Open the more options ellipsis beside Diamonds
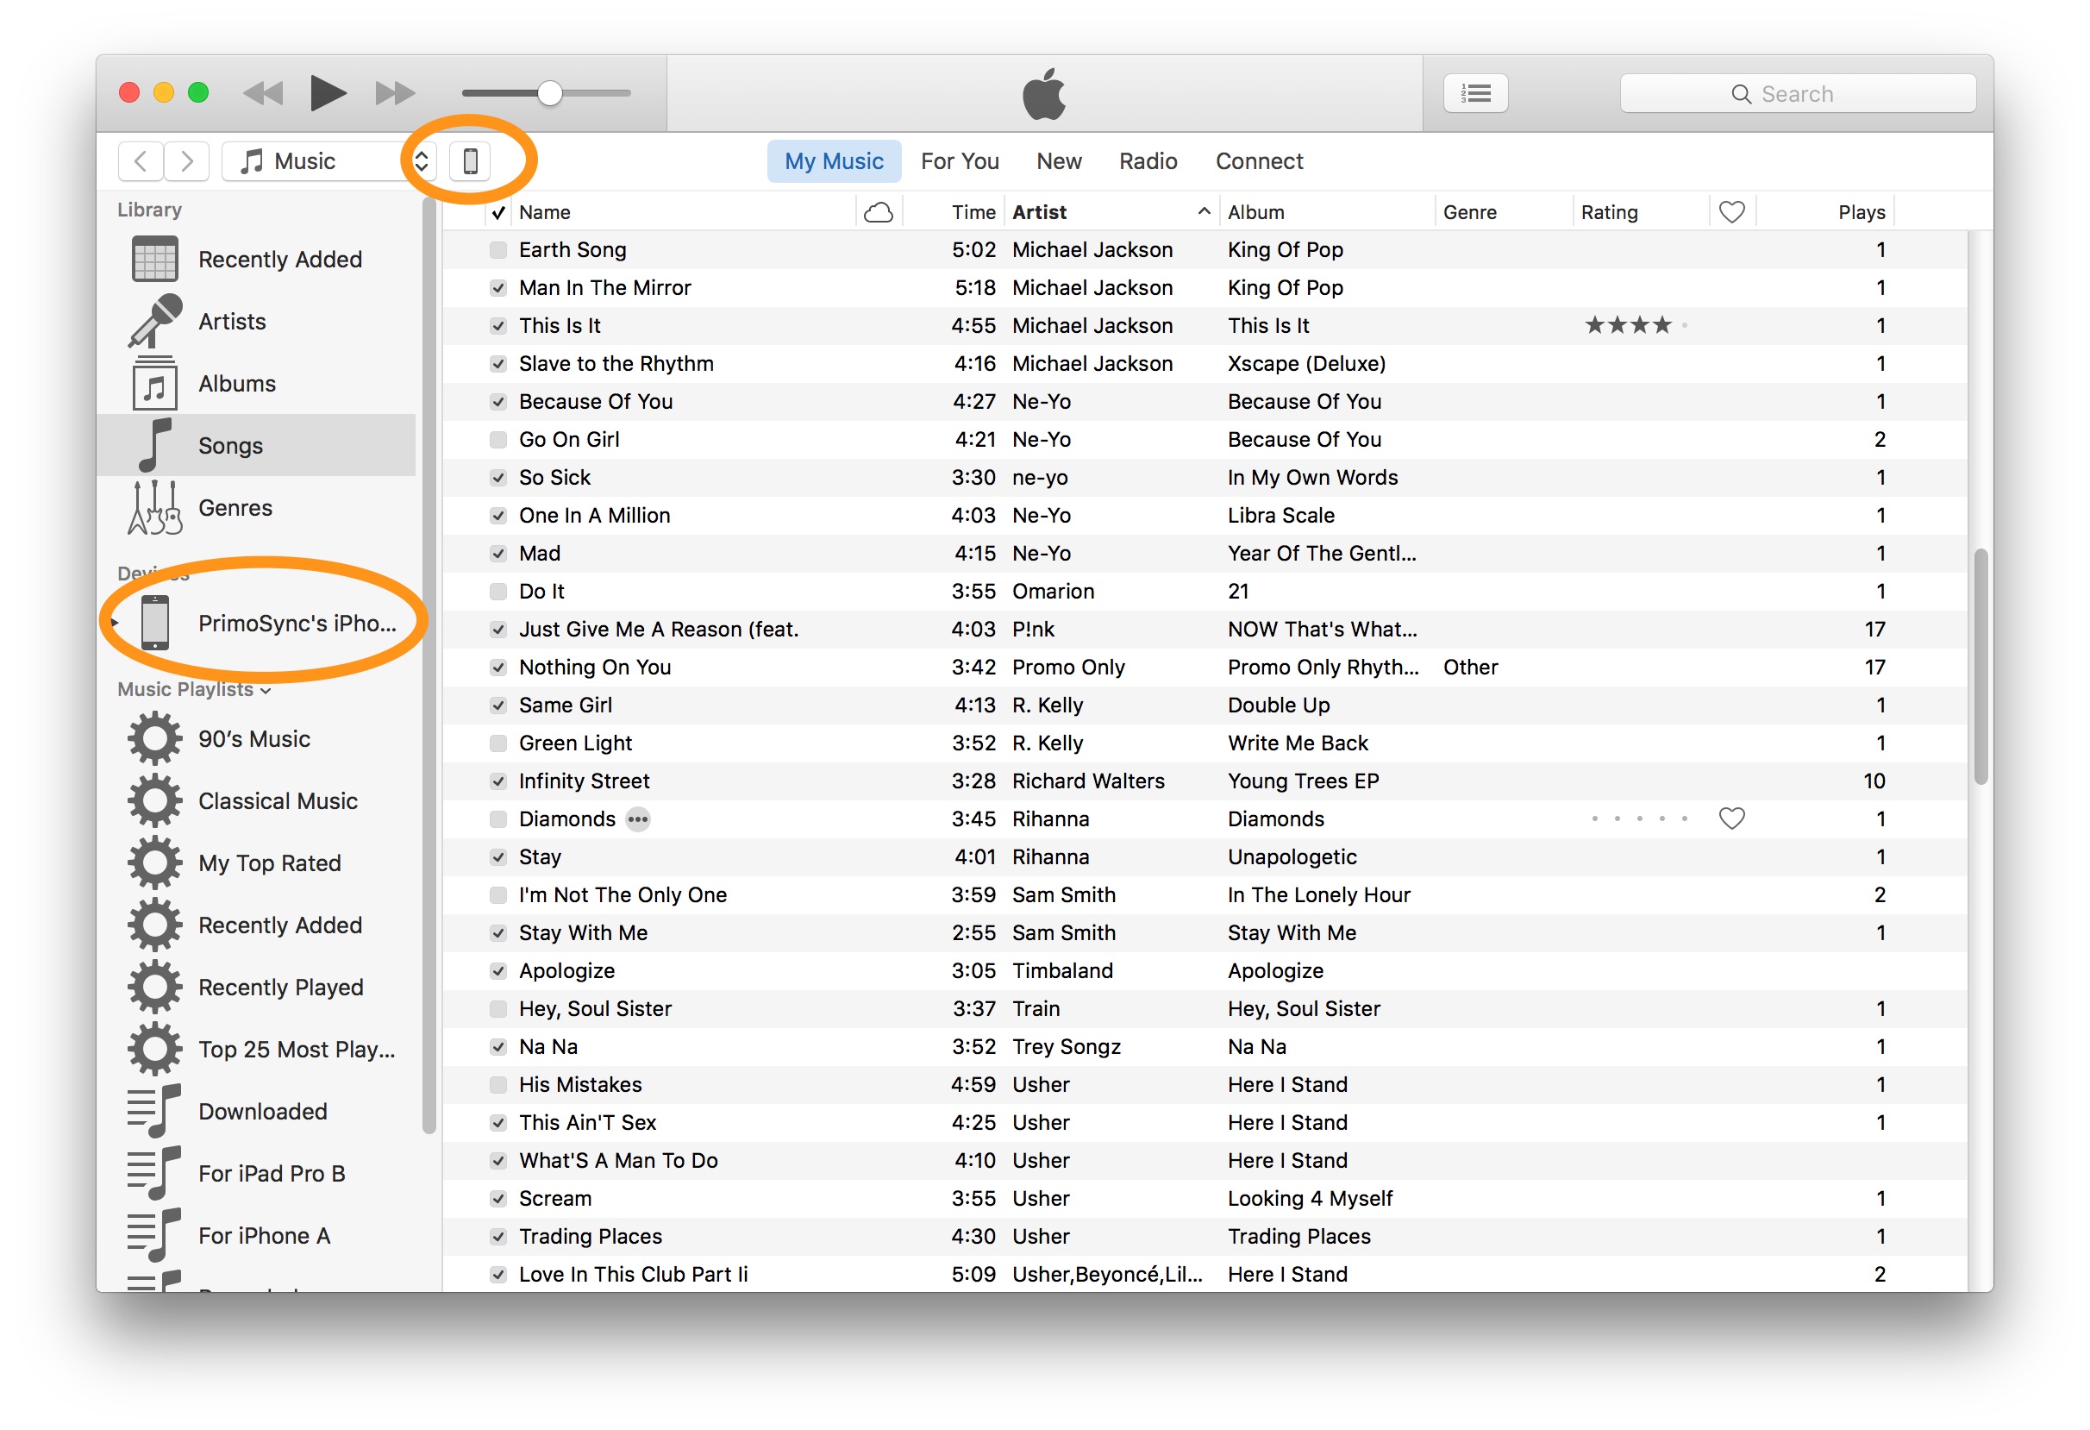Screen dimensions: 2090x1430 pos(638,819)
